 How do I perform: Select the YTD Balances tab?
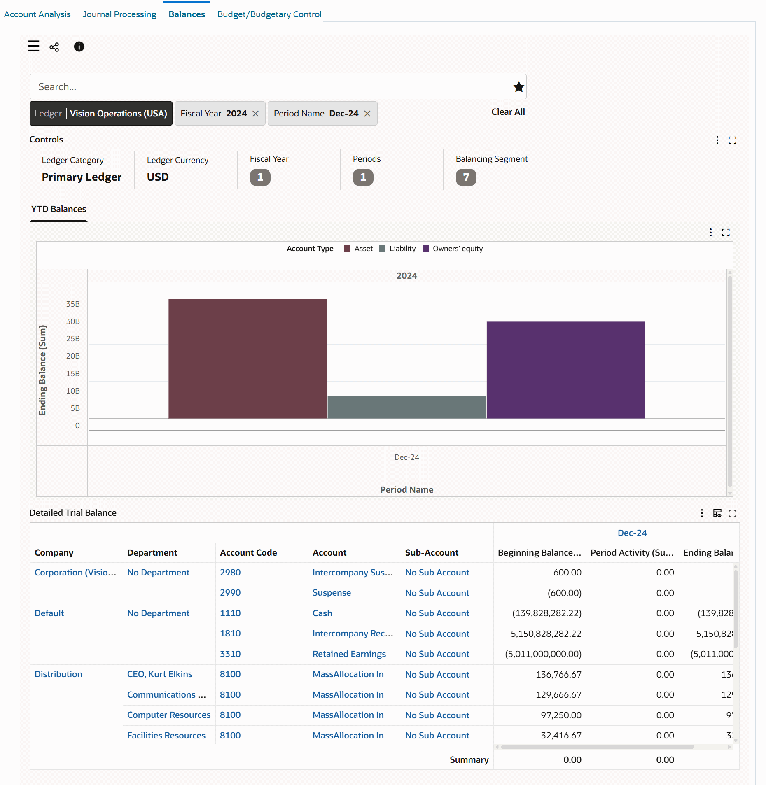pyautogui.click(x=58, y=209)
